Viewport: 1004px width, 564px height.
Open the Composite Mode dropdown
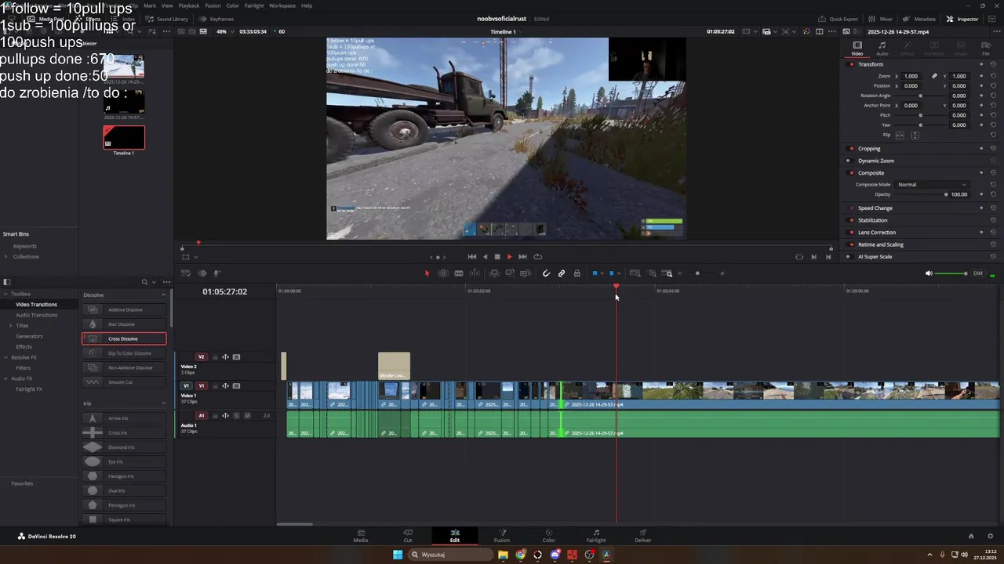pos(932,185)
